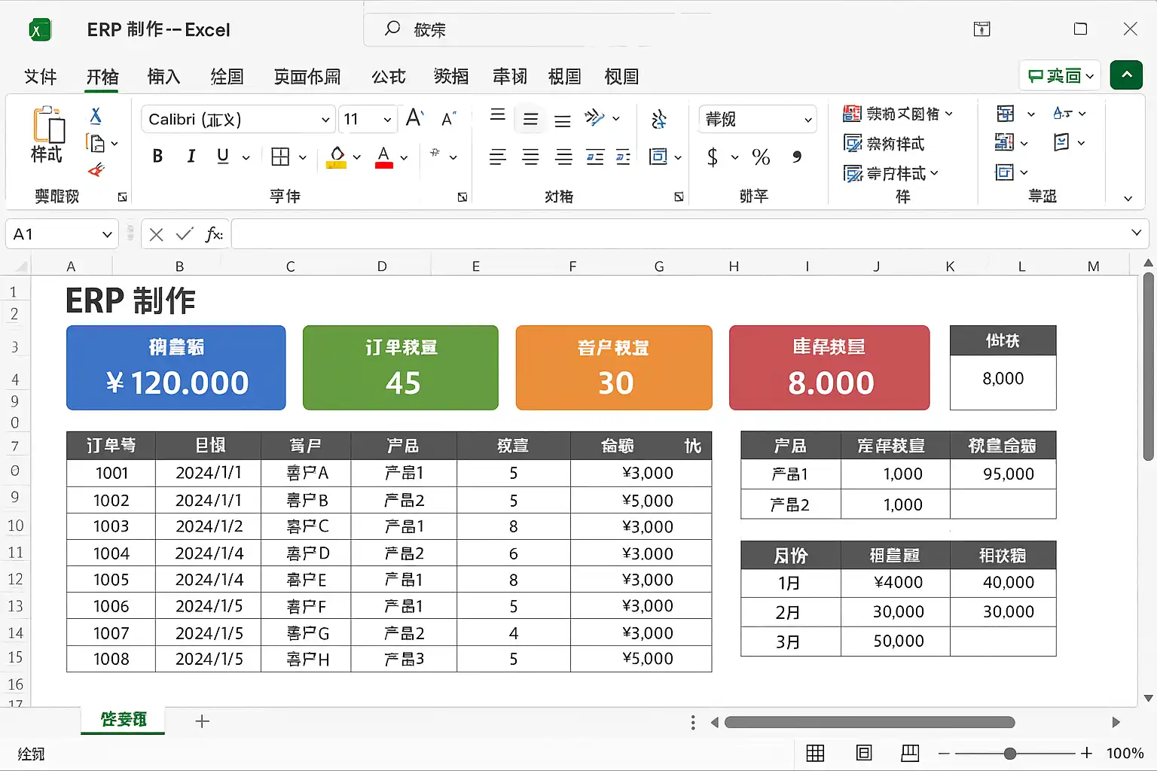Open the Page Layout ribbon tab
1157x771 pixels.
pos(307,77)
